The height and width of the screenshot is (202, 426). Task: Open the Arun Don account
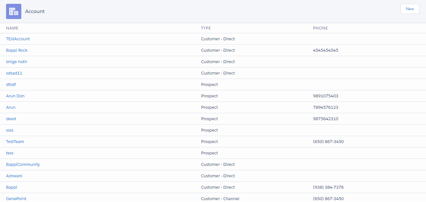15,96
